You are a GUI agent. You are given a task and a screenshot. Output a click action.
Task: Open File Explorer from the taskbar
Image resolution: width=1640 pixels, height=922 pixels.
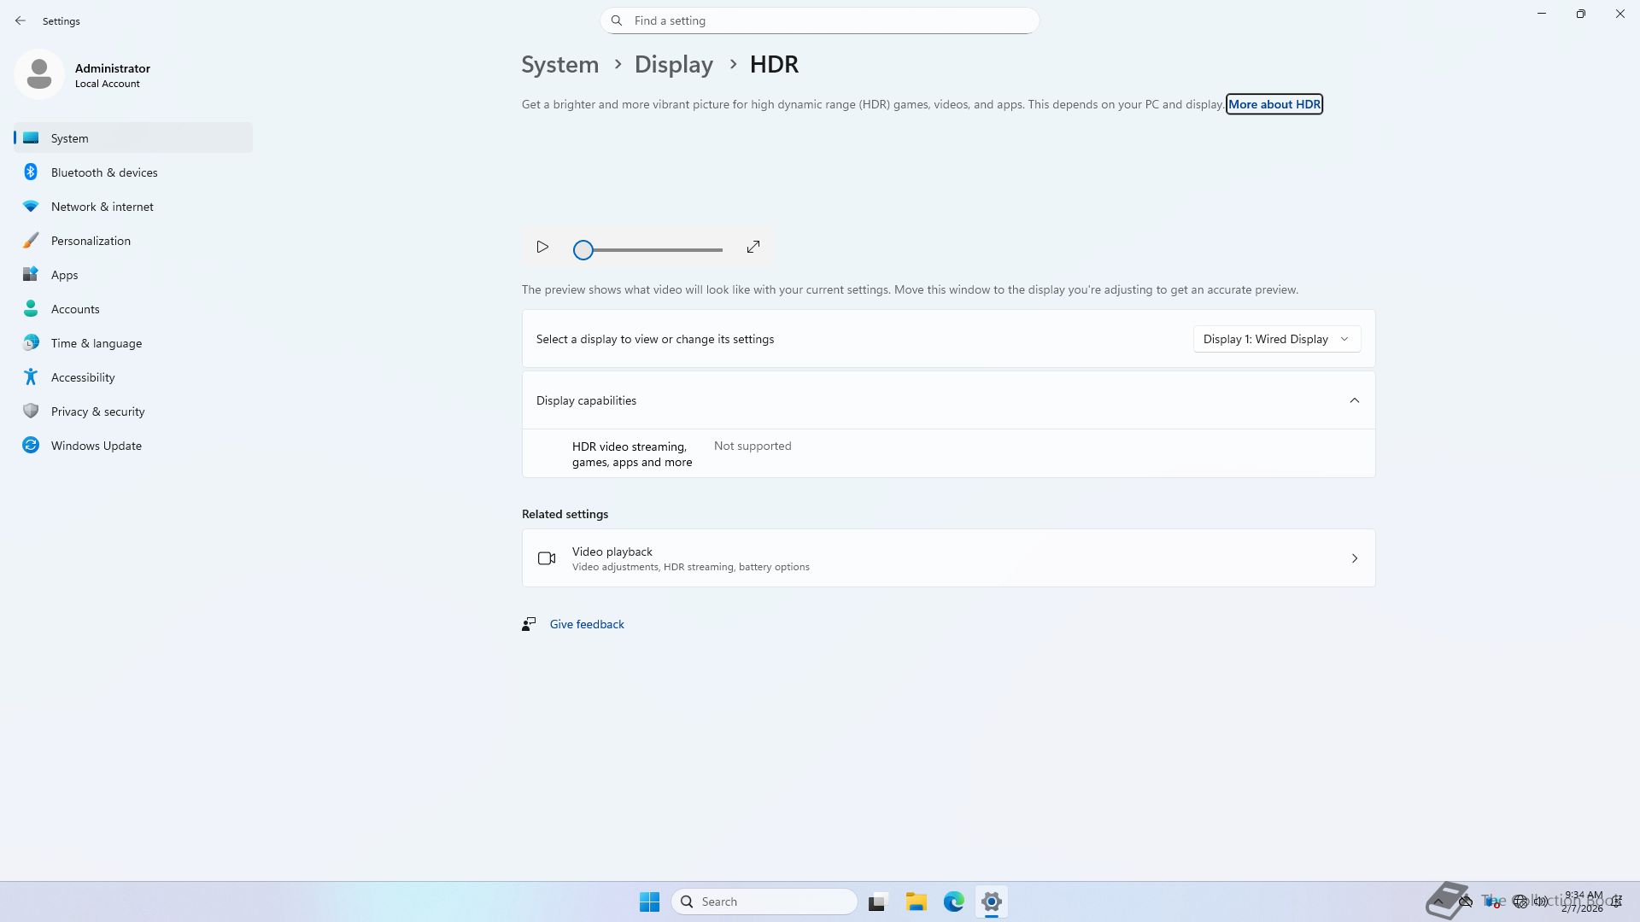pos(916,902)
